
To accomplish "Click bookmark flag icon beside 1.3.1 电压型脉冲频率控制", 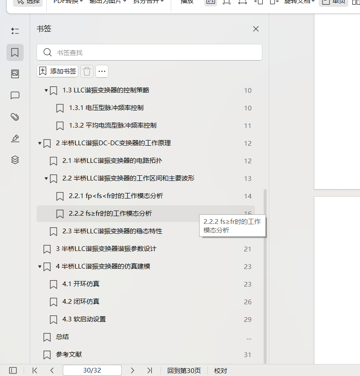I will click(60, 108).
